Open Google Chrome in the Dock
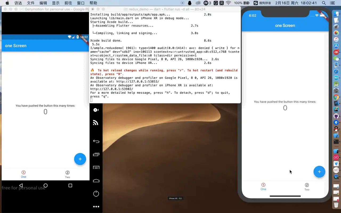Screen dimensions: 341x213 point(336,97)
